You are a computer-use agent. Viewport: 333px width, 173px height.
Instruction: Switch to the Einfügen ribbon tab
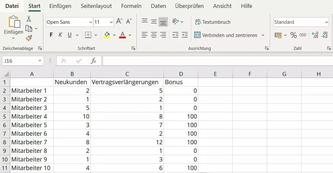coord(60,6)
